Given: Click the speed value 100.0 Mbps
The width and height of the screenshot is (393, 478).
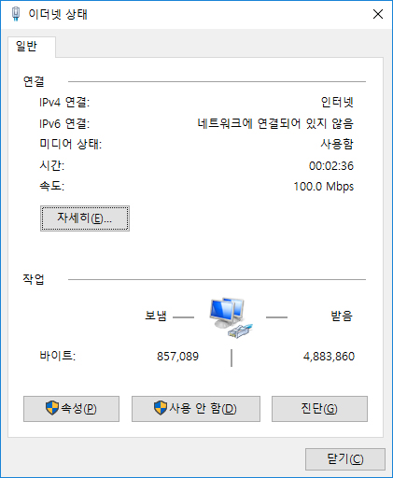Looking at the screenshot, I should [x=324, y=187].
